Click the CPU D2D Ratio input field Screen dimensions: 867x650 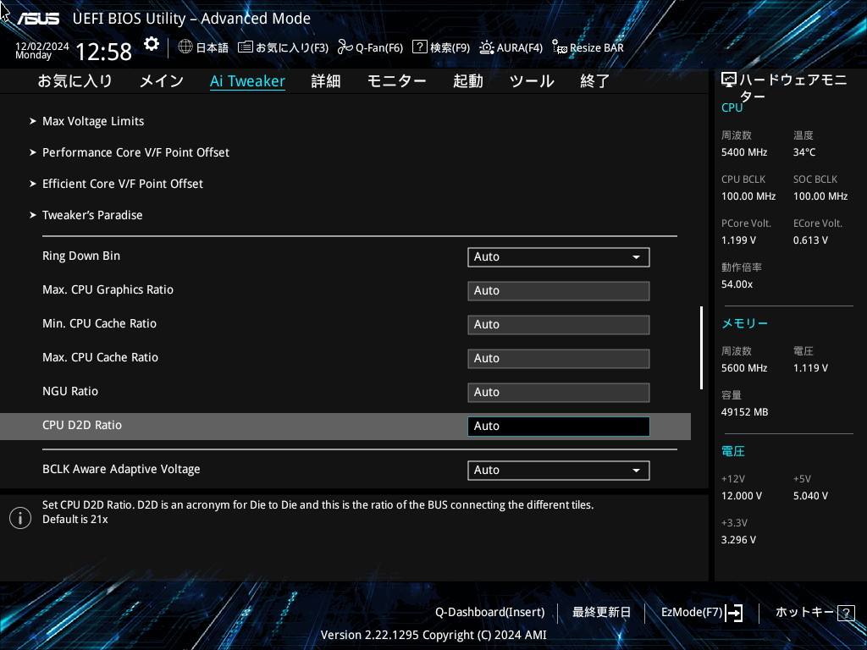[x=559, y=427]
